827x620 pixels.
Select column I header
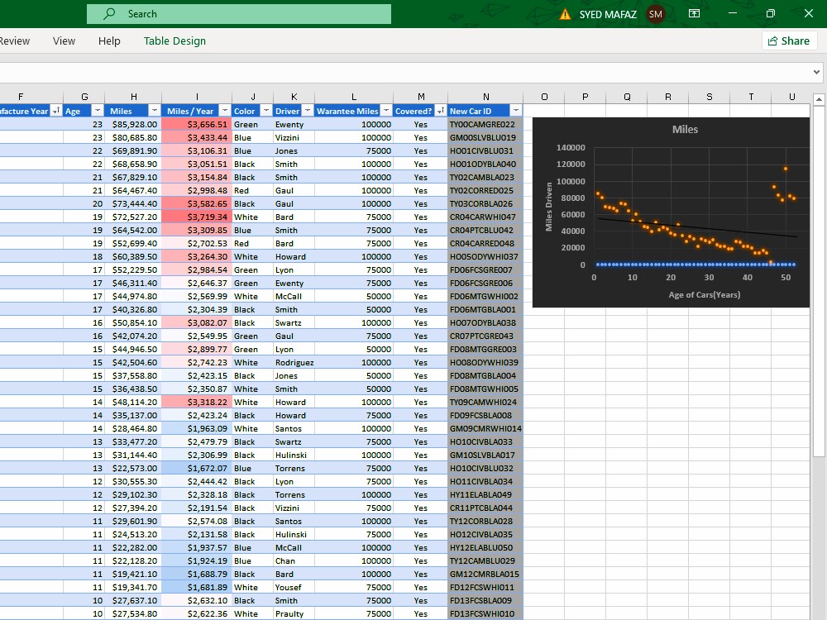click(197, 97)
